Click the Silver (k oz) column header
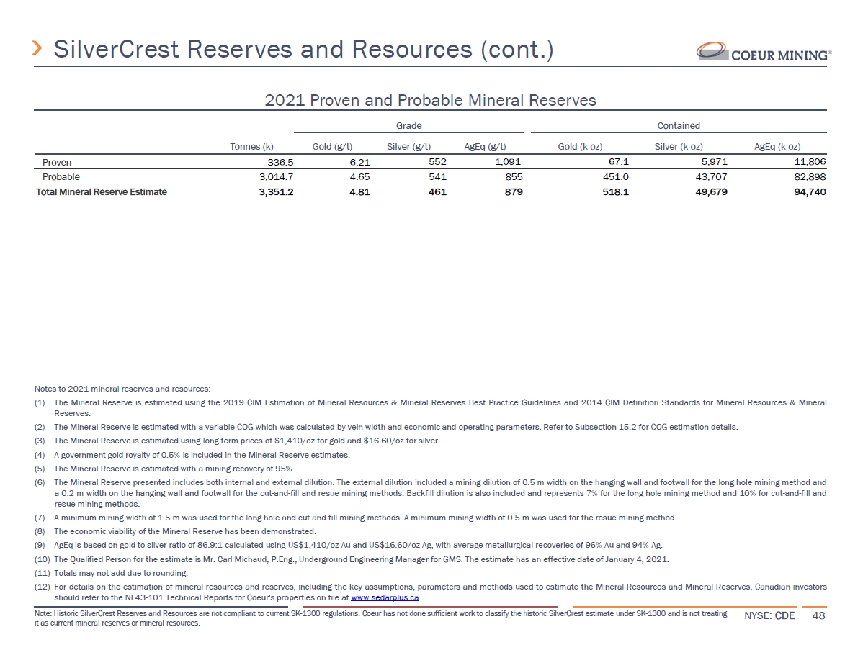 [x=679, y=147]
